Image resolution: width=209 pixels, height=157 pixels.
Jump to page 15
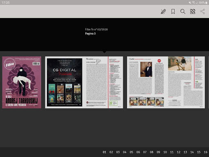199,152
